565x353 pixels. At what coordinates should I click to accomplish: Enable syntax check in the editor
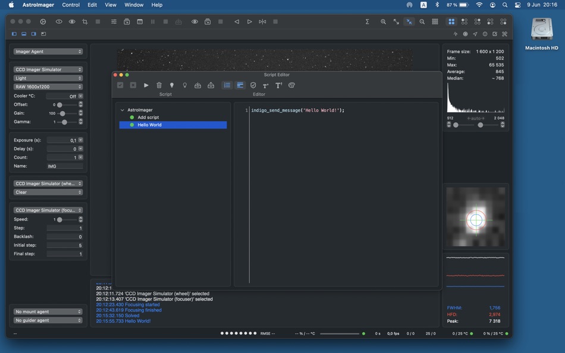click(x=253, y=85)
